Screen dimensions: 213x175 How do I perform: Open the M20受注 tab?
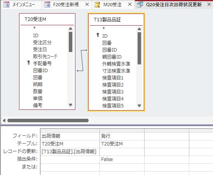[112, 5]
